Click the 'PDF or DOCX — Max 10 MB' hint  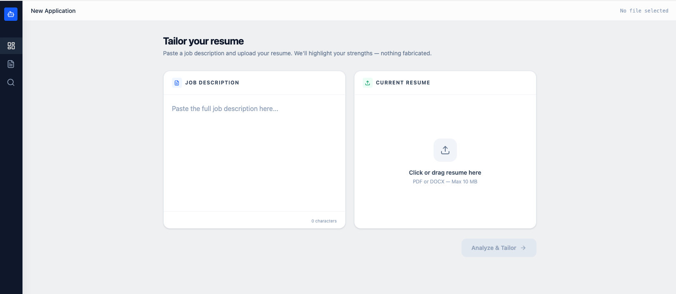445,182
